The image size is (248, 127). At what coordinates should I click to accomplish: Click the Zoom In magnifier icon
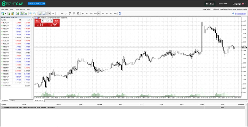(31, 13)
